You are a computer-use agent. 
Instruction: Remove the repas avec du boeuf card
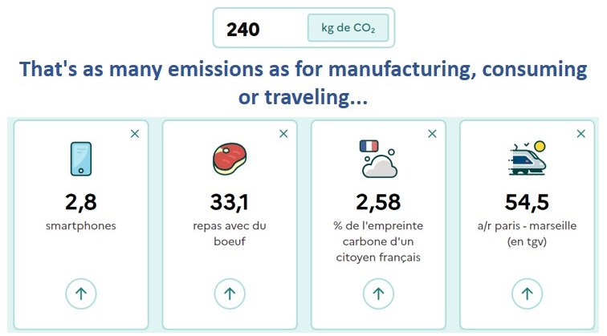click(283, 134)
